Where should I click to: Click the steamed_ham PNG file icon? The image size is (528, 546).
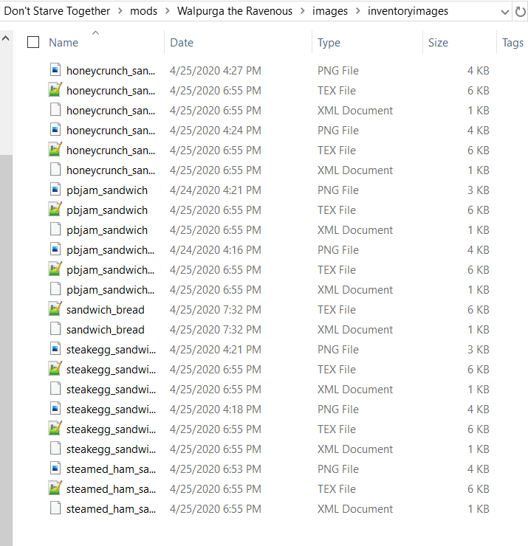(x=55, y=469)
